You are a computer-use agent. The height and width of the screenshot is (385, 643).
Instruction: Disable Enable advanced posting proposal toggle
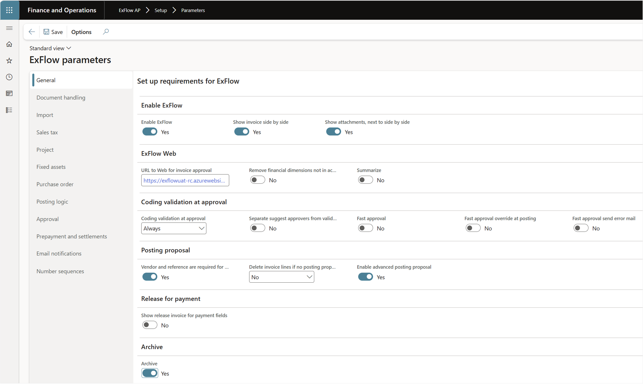[x=365, y=277]
